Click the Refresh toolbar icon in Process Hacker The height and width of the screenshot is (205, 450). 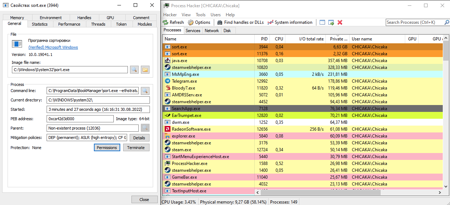tap(166, 22)
